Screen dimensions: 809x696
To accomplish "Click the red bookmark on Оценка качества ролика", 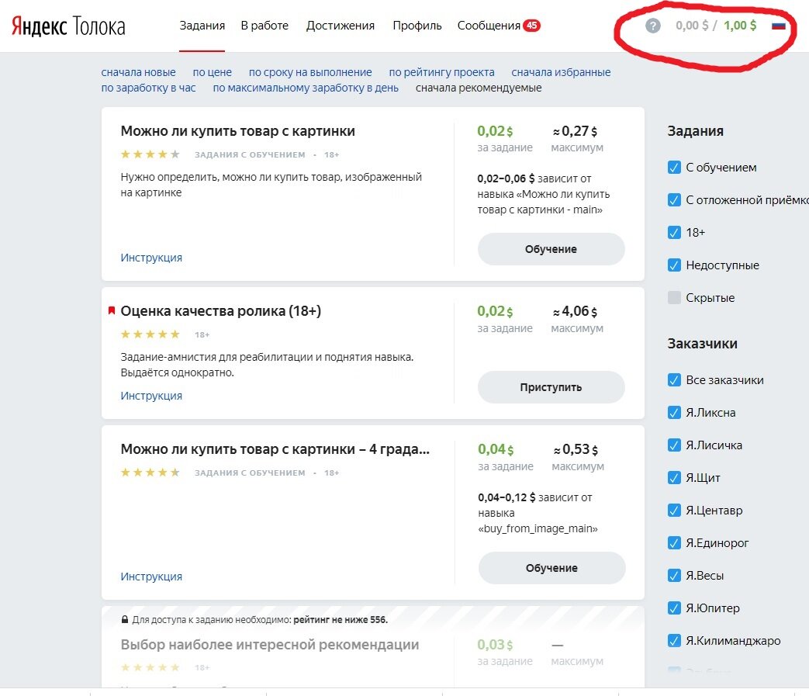I will coord(111,310).
